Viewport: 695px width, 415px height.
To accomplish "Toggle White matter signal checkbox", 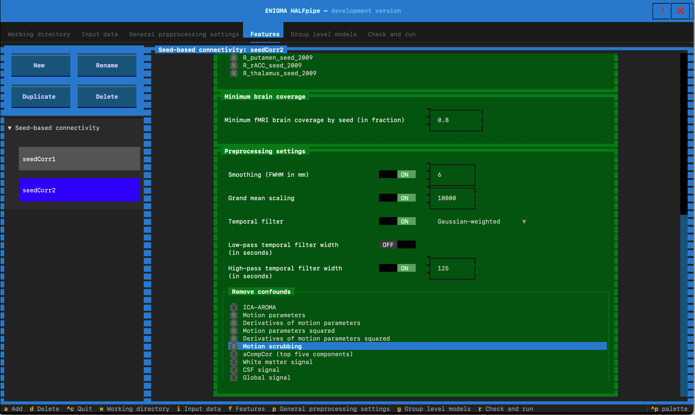I will [234, 362].
